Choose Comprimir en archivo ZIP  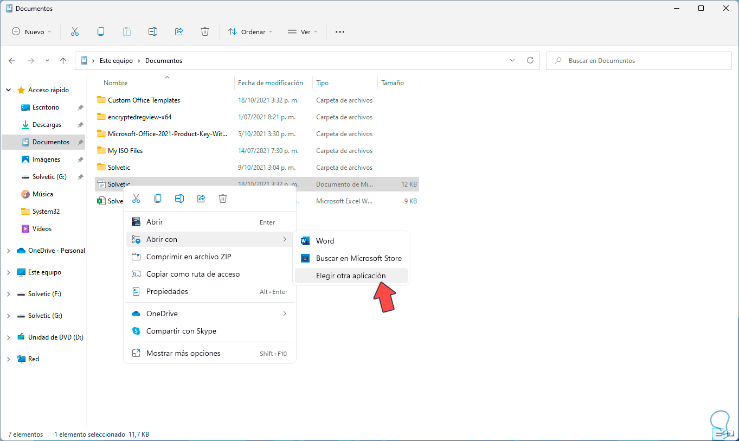(x=210, y=257)
